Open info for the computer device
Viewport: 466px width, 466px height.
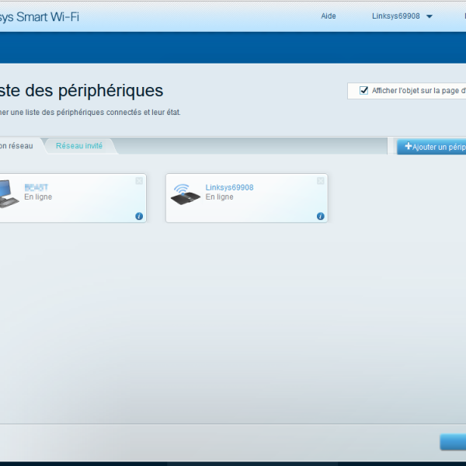point(139,216)
